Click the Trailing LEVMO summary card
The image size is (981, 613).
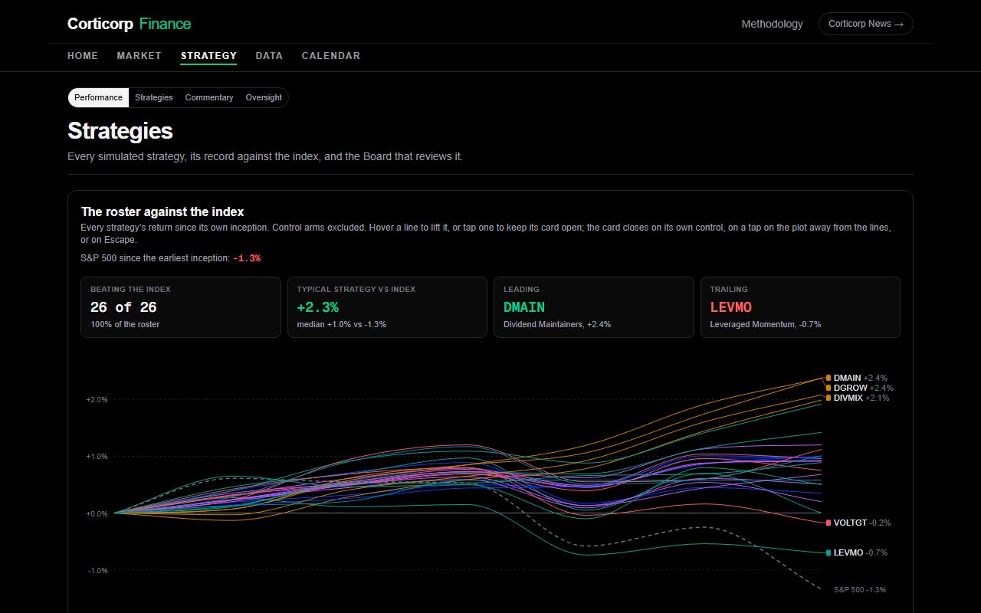point(801,307)
